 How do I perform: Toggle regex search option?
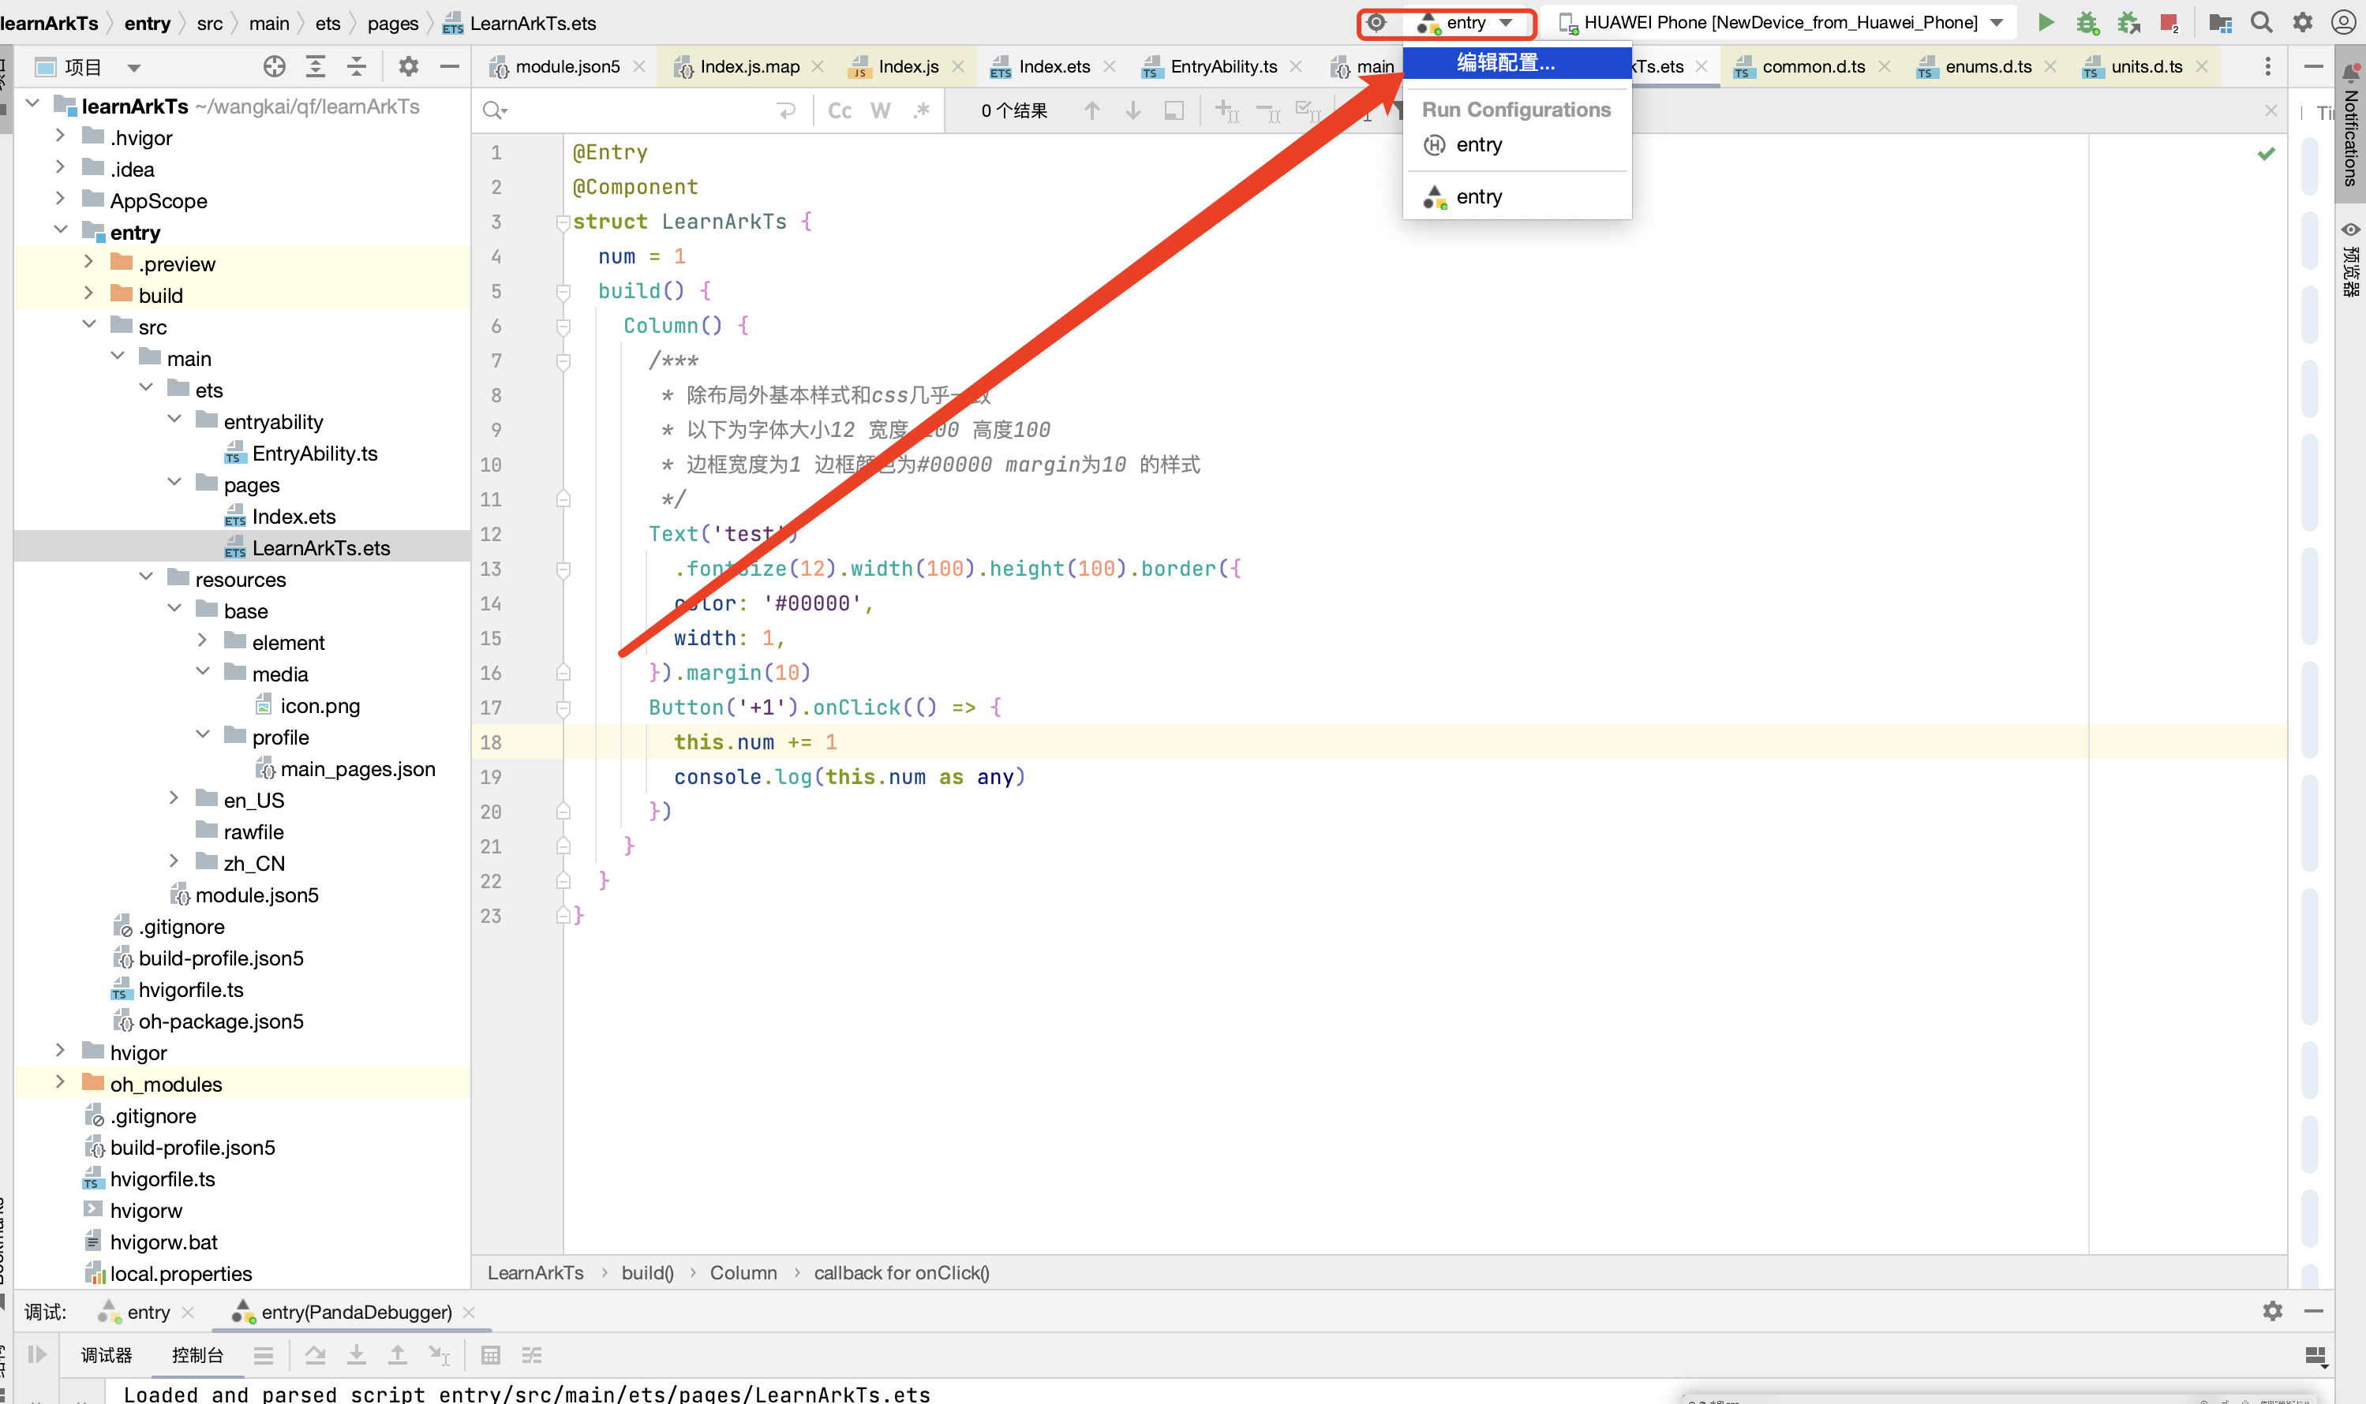(921, 110)
